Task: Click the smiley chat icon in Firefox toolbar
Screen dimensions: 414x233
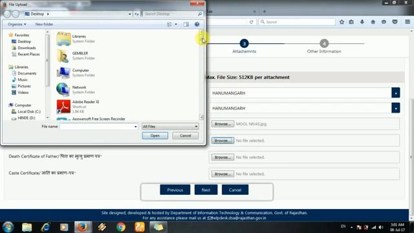Action: [384, 22]
